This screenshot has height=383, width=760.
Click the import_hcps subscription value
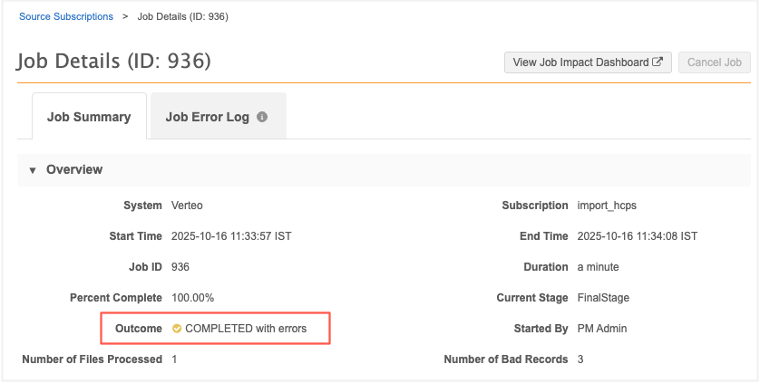click(607, 206)
